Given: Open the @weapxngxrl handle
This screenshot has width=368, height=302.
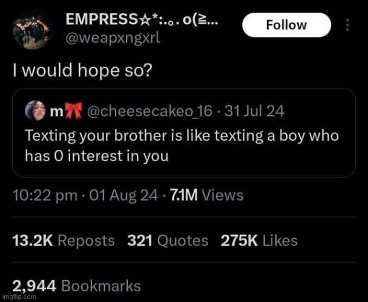Looking at the screenshot, I should click(113, 38).
